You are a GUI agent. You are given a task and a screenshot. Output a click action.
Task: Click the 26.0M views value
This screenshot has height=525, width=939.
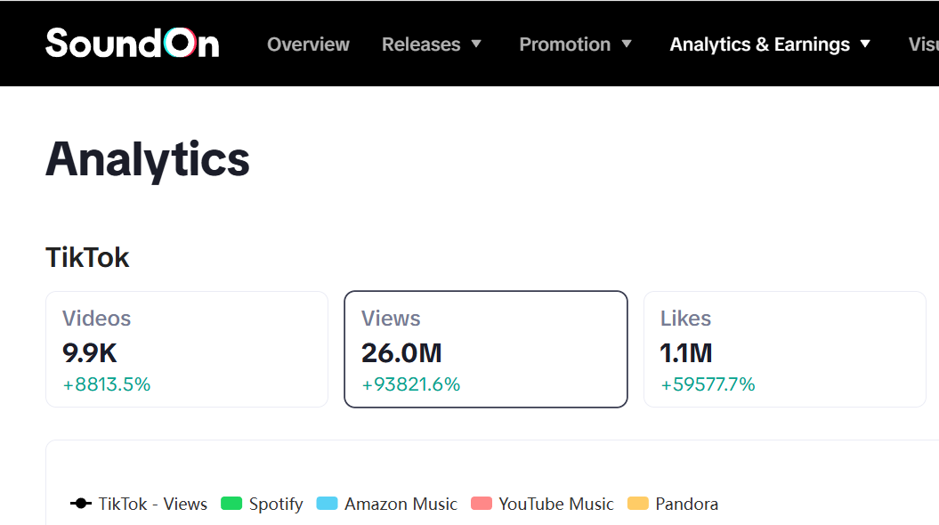pyautogui.click(x=401, y=353)
